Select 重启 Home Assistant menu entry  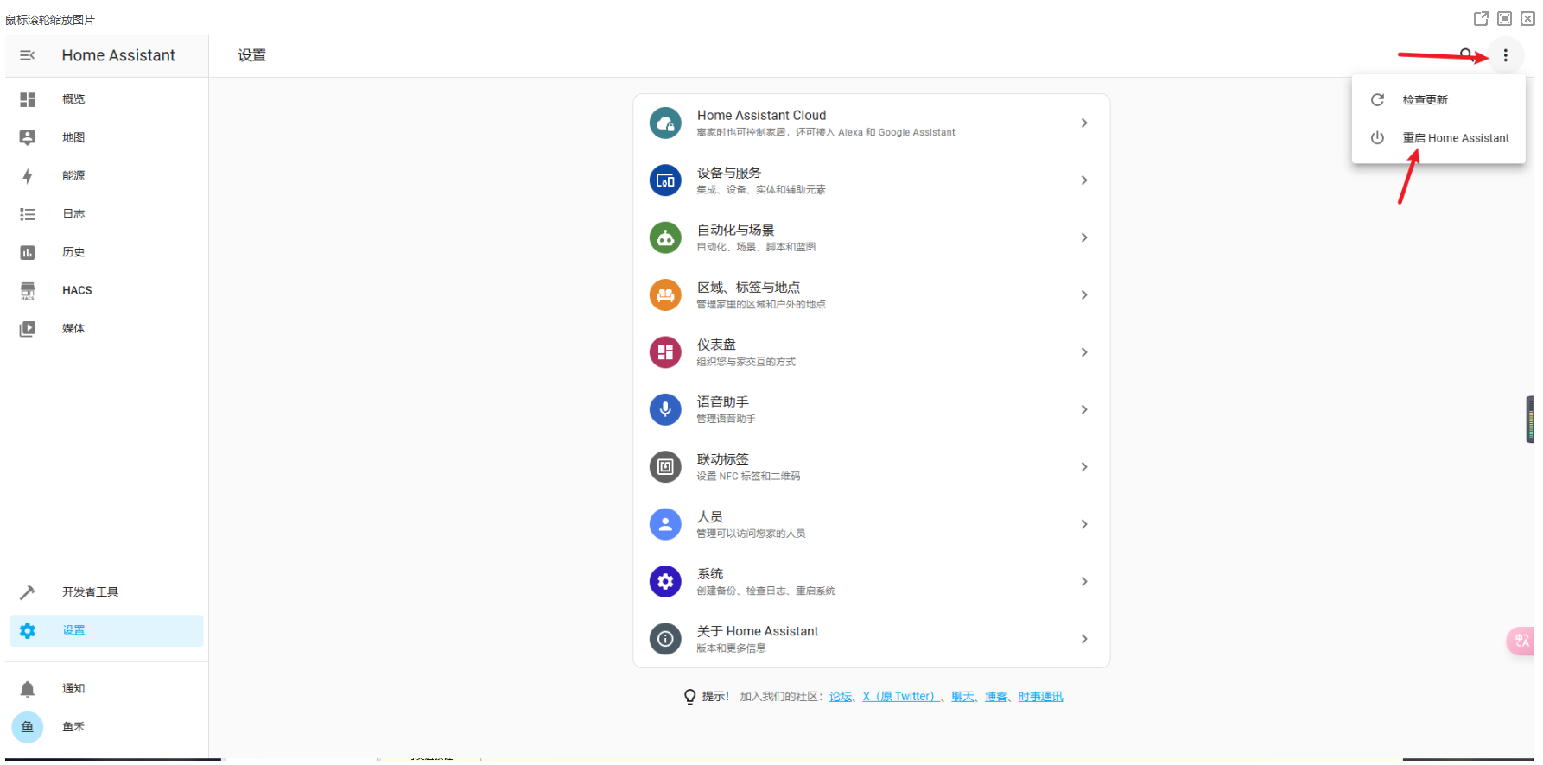(1438, 138)
